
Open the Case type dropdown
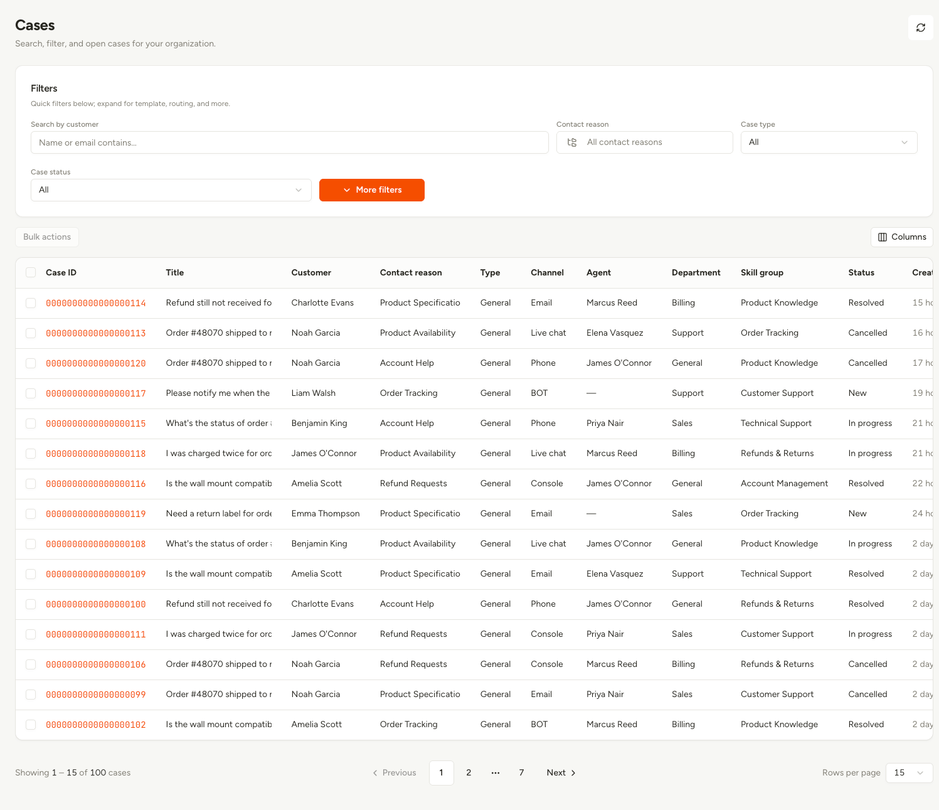(x=829, y=142)
